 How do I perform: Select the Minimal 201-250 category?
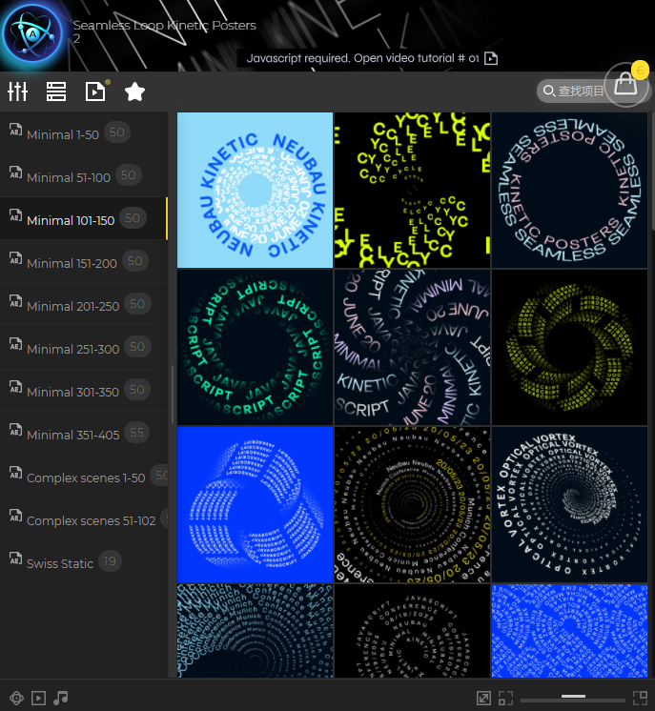coord(84,305)
